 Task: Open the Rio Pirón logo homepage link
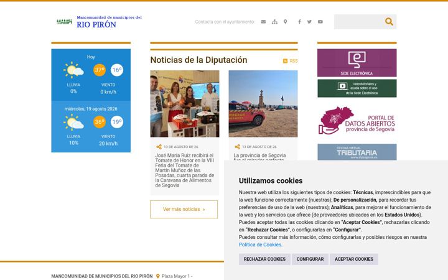click(99, 22)
